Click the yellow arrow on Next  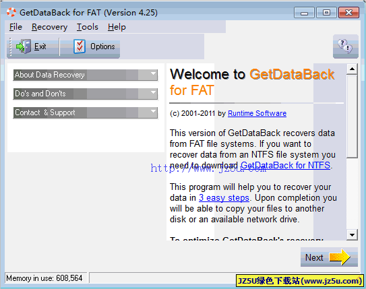[340, 257]
